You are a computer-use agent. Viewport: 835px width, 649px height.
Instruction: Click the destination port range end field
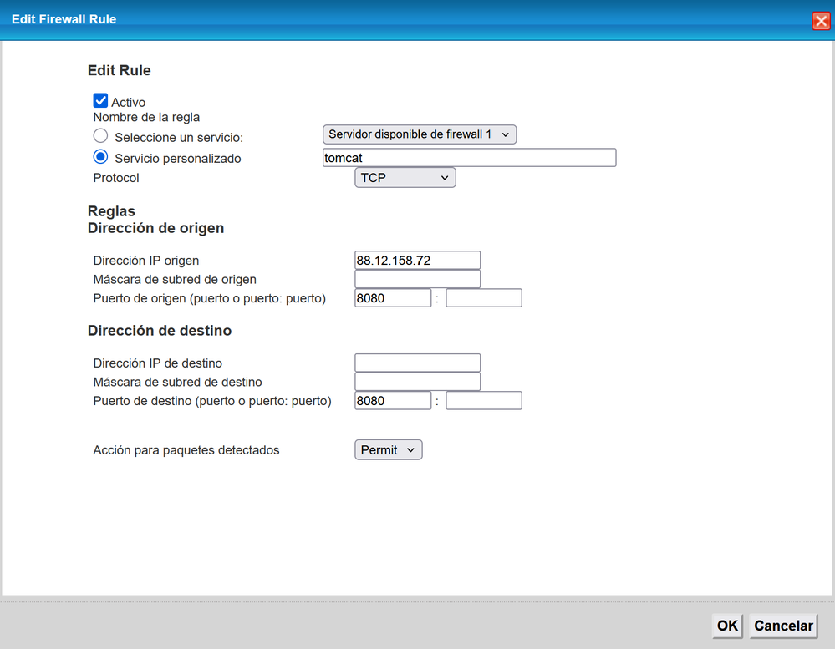pyautogui.click(x=483, y=400)
